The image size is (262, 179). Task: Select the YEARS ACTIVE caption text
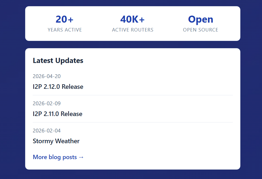(65, 30)
